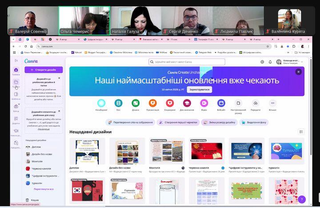Screen dimensions: 320x208
Task: Open a new browser tab
Action: (278, 39)
